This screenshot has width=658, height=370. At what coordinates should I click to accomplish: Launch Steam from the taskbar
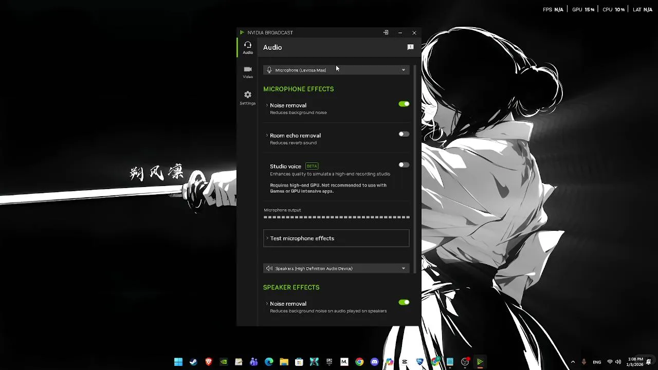tap(193, 362)
